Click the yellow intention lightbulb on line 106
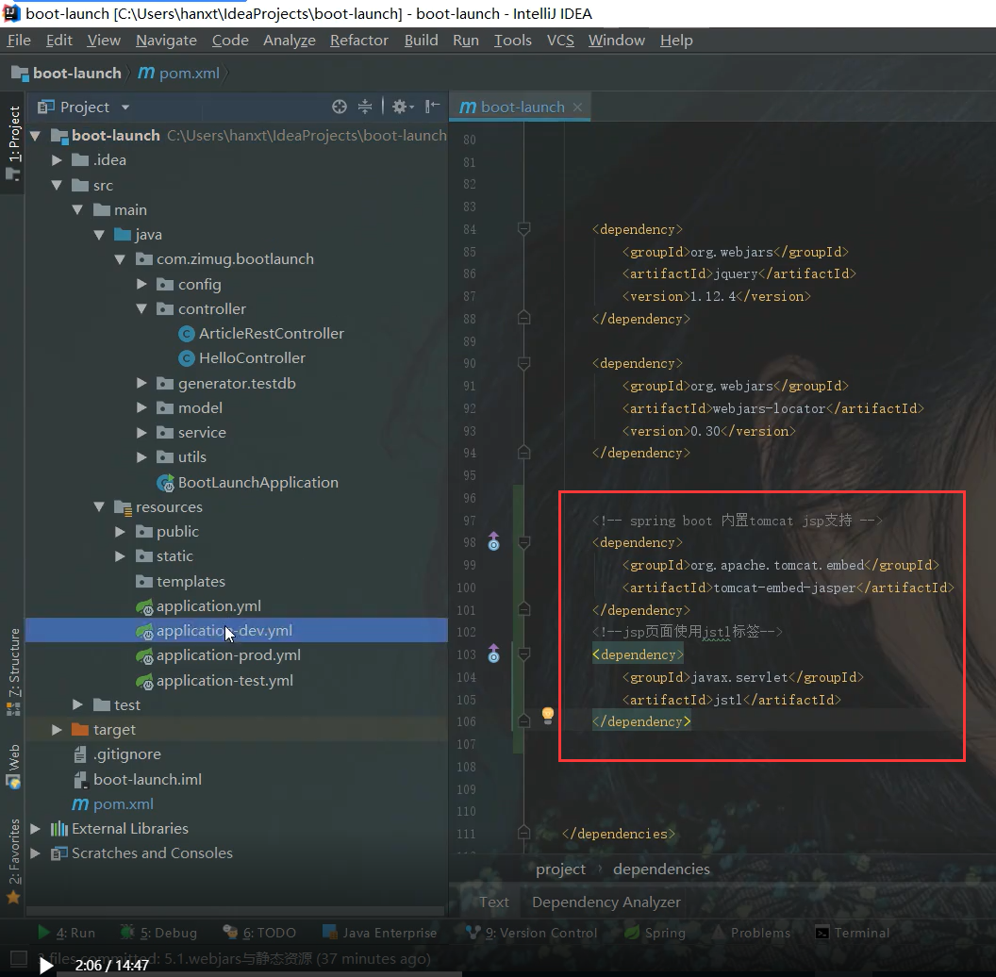 tap(548, 715)
